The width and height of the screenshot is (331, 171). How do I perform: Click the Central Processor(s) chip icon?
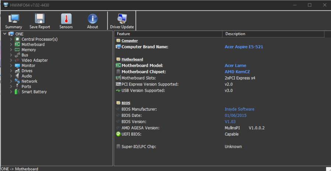17,39
